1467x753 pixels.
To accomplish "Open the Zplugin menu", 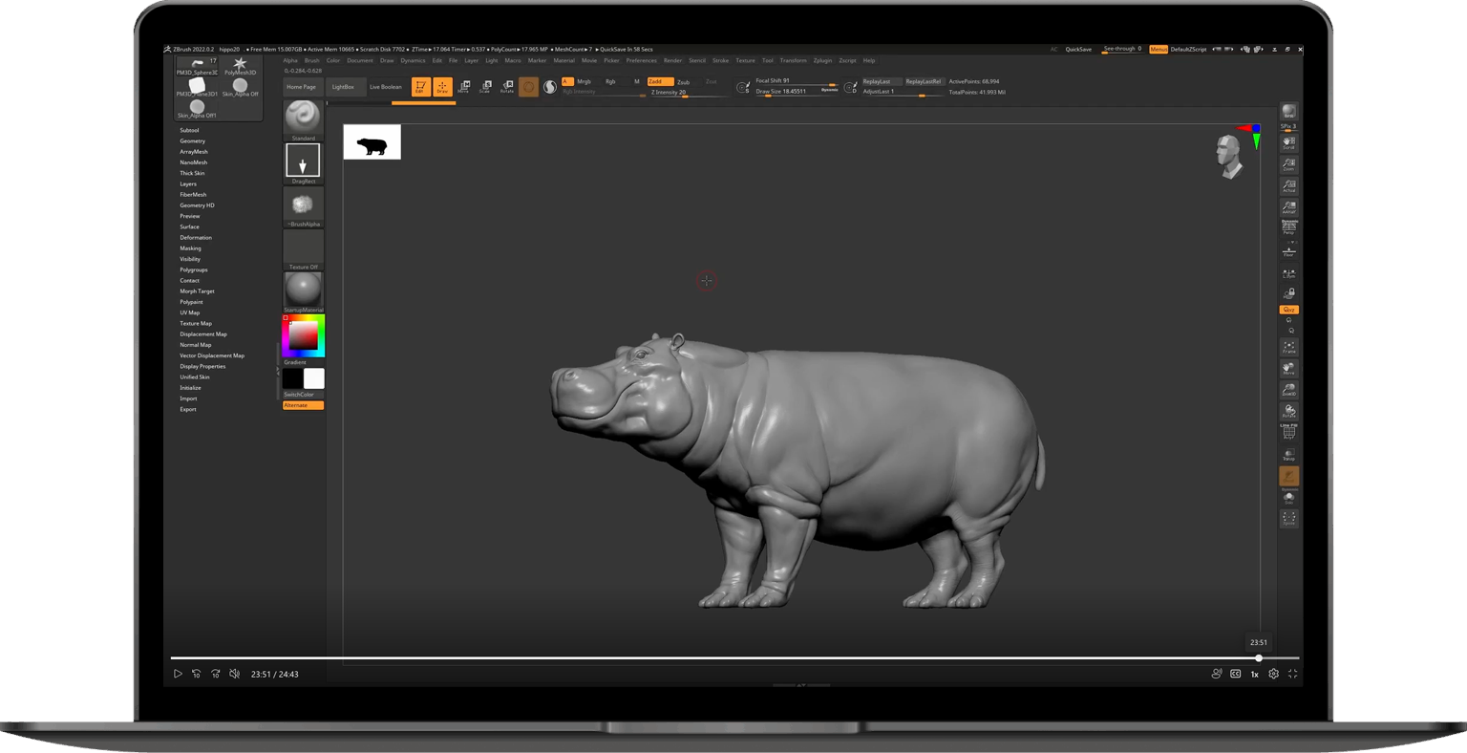I will (822, 60).
